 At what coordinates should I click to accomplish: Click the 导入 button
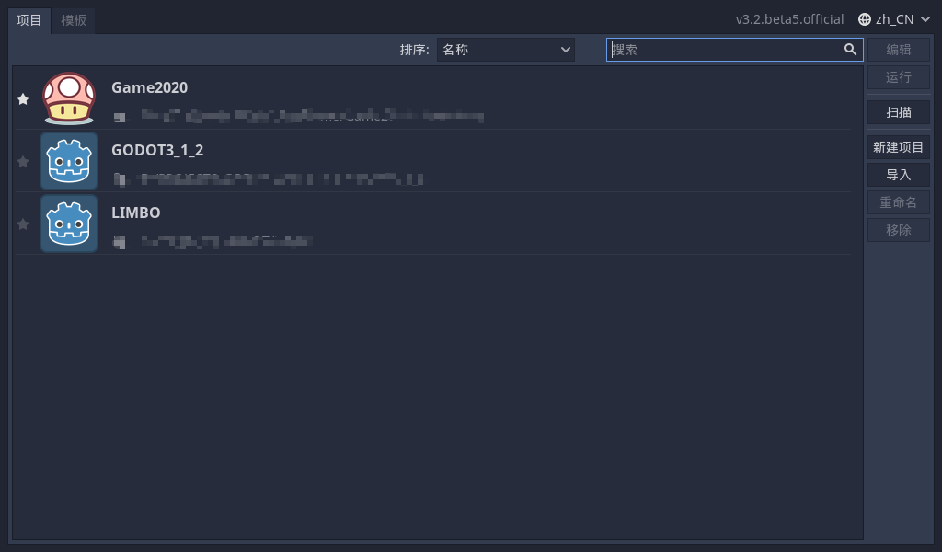(898, 175)
